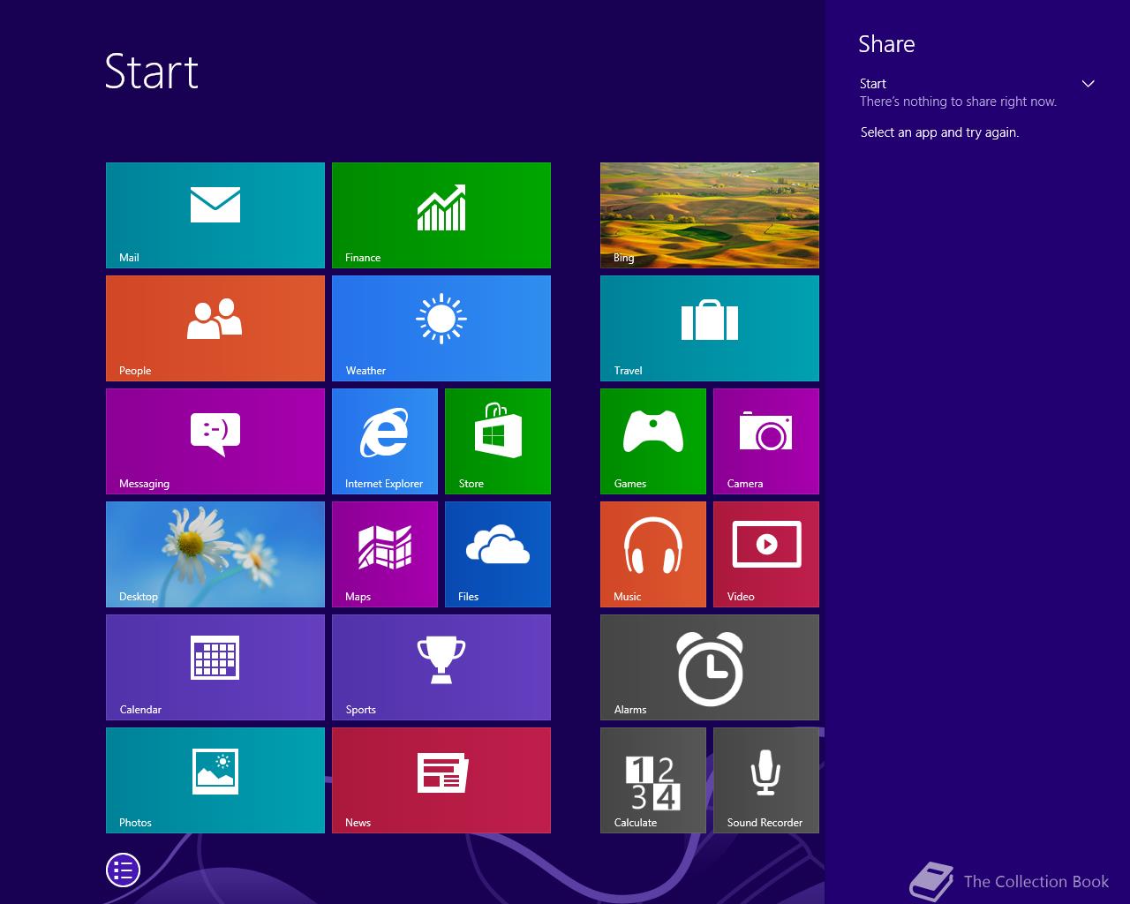Open the Messaging tile
The image size is (1130, 904).
coord(215,441)
